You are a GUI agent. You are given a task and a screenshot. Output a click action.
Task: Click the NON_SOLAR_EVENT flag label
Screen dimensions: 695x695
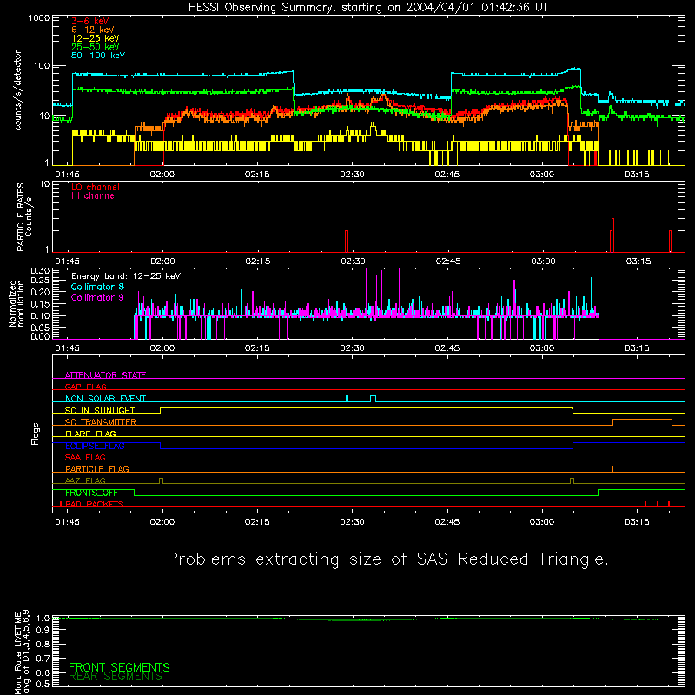[105, 399]
